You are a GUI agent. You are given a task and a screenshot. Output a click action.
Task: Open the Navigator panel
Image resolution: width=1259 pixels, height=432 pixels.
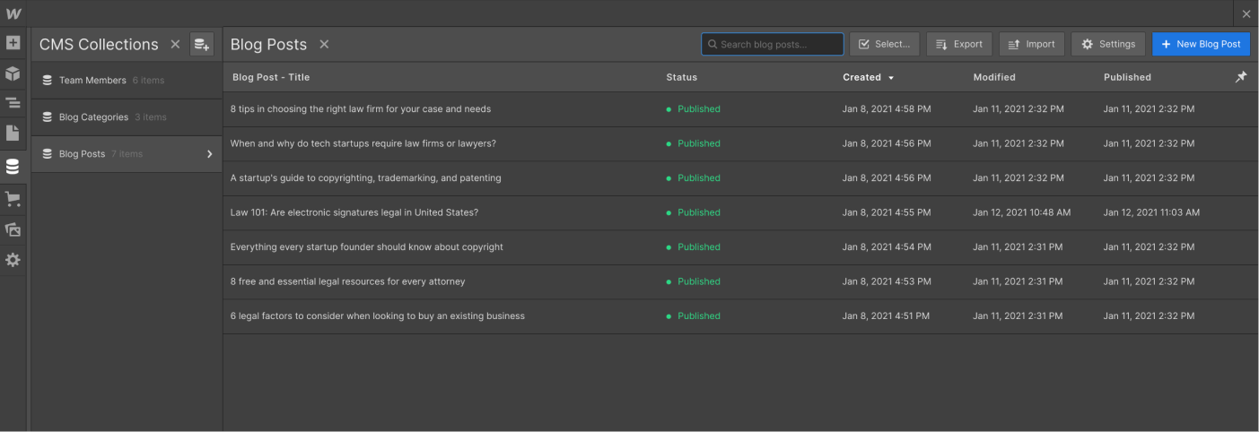[13, 104]
